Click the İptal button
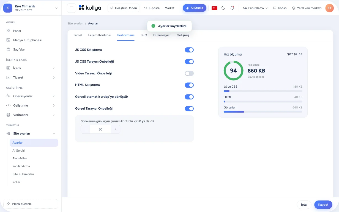 pos(304,205)
